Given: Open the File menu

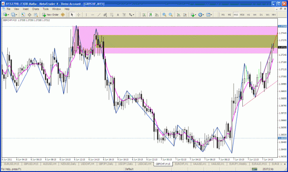Looking at the screenshot, I should [8, 9].
